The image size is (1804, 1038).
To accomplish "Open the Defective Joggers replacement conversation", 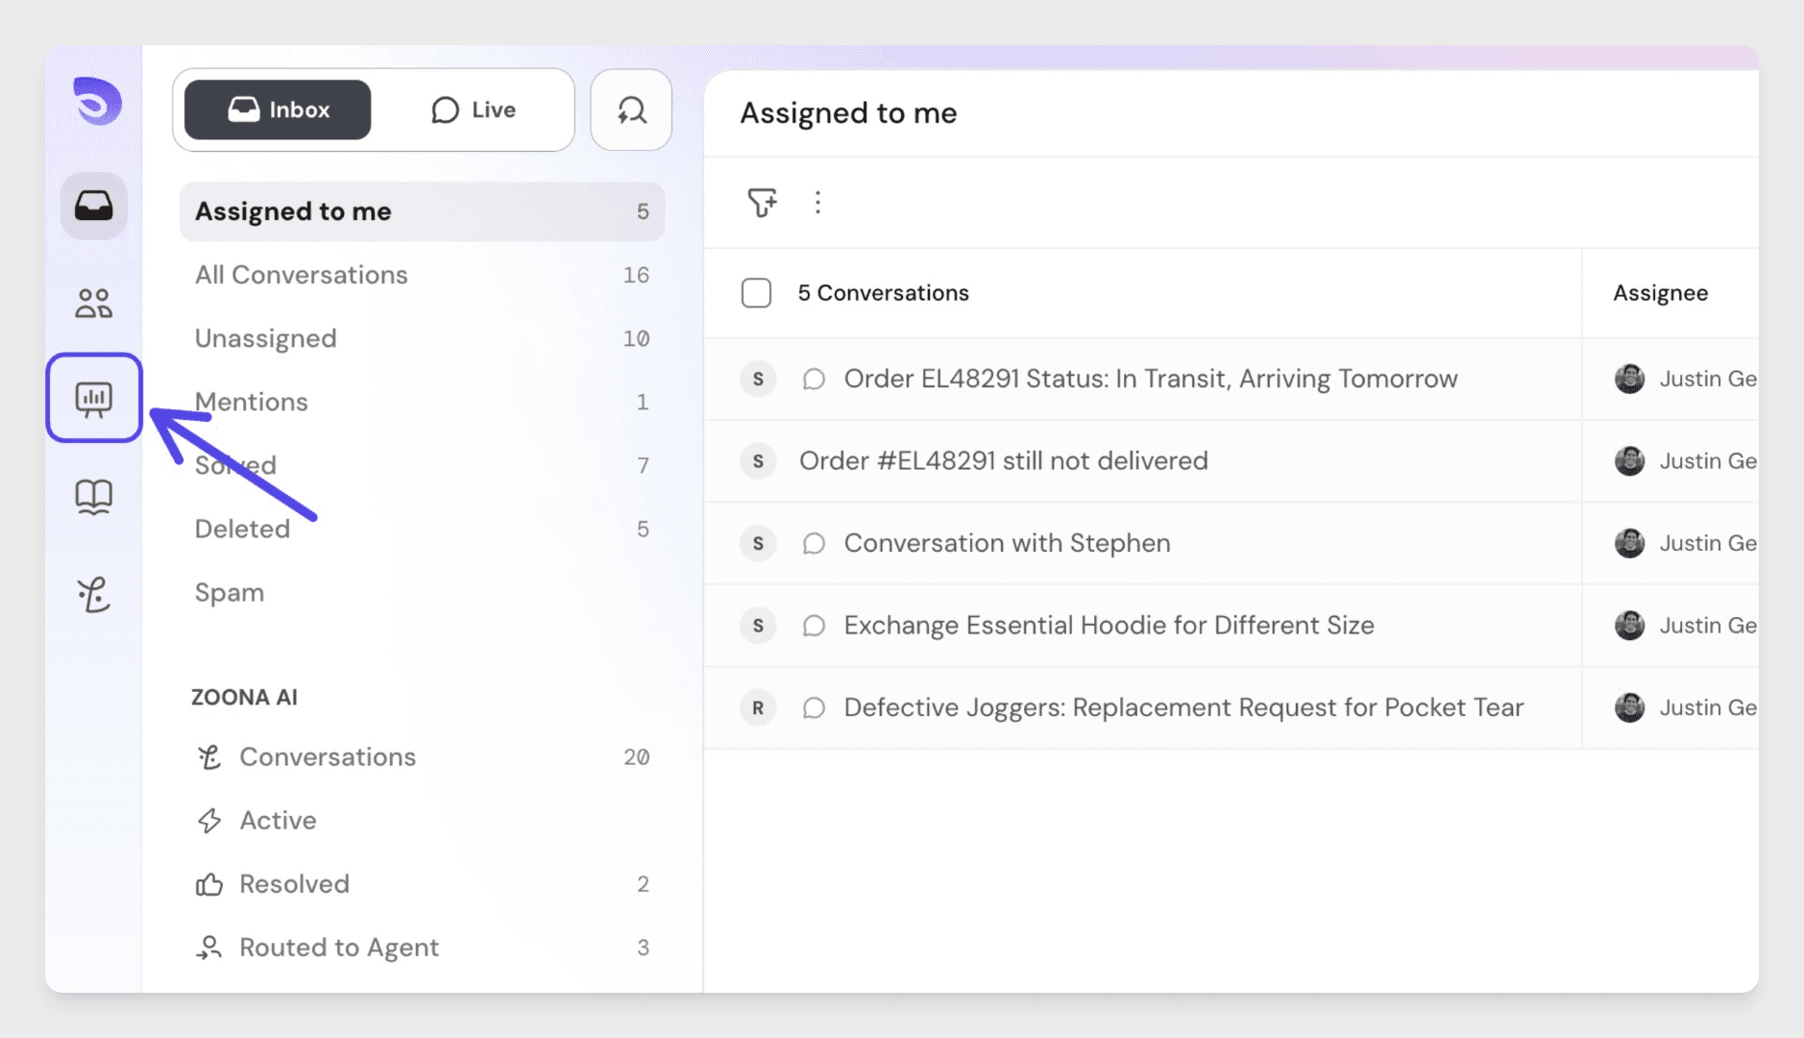I will (x=1183, y=707).
